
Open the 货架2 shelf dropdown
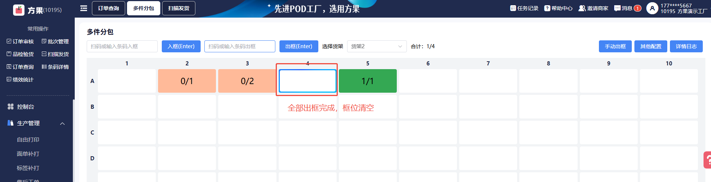(377, 46)
